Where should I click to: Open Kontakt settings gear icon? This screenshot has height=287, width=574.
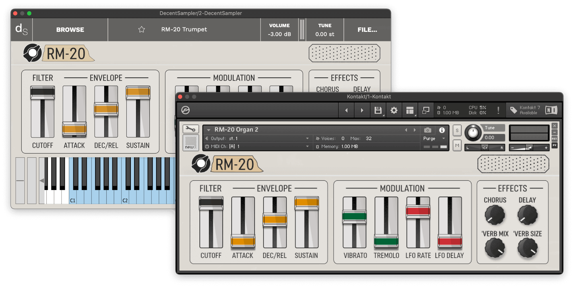[x=394, y=110]
